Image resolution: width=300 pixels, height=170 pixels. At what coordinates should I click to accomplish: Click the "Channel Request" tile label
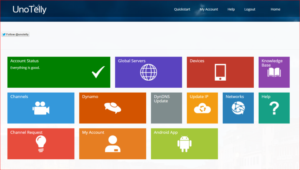click(x=26, y=133)
